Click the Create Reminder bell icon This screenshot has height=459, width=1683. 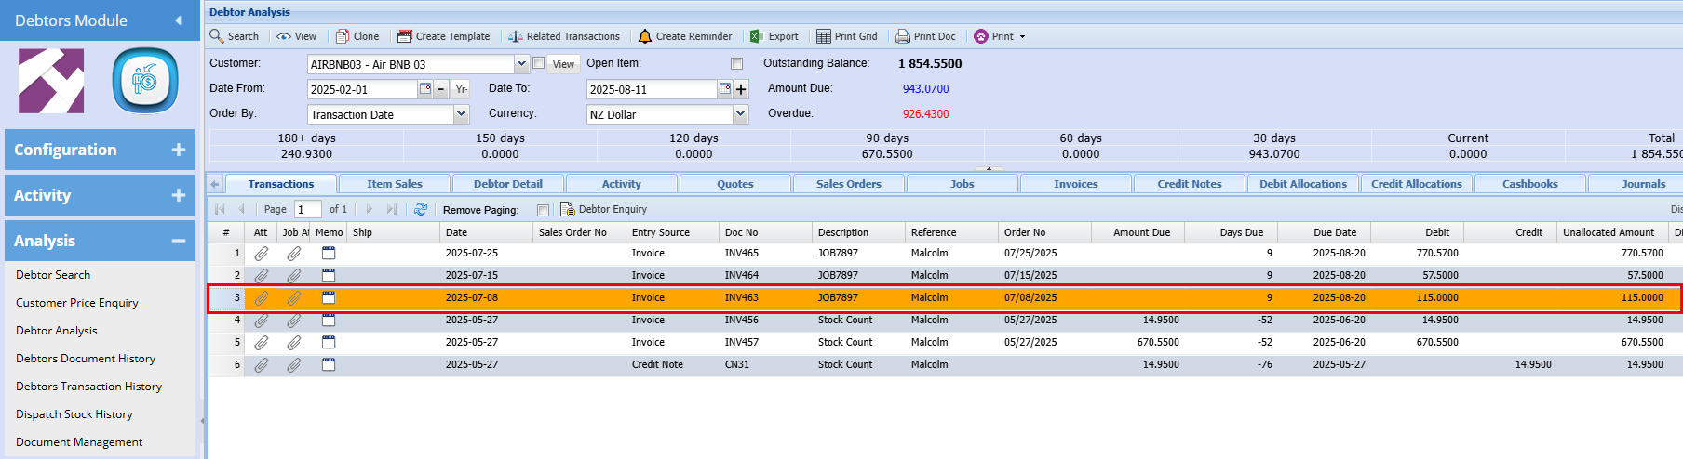coord(645,36)
